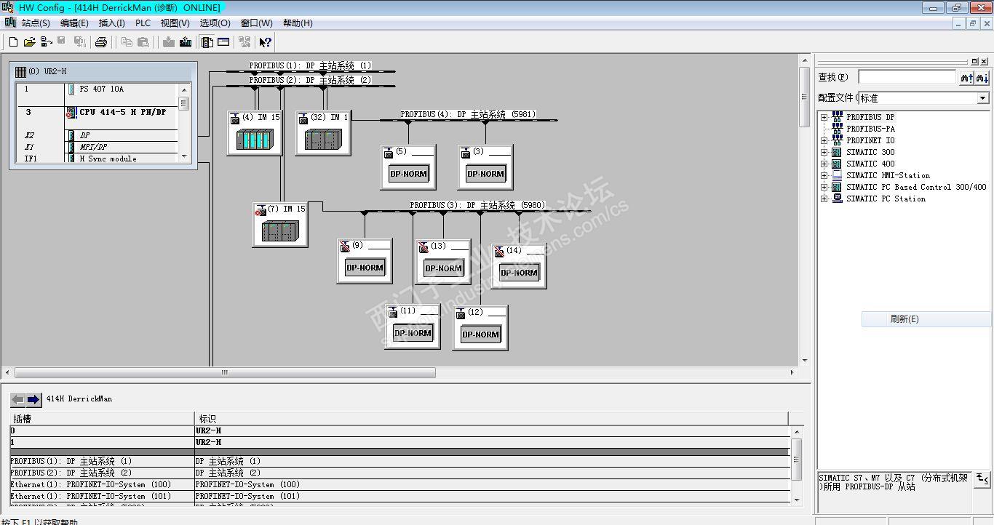Select DP-NORM slave number (3)

tap(485, 167)
